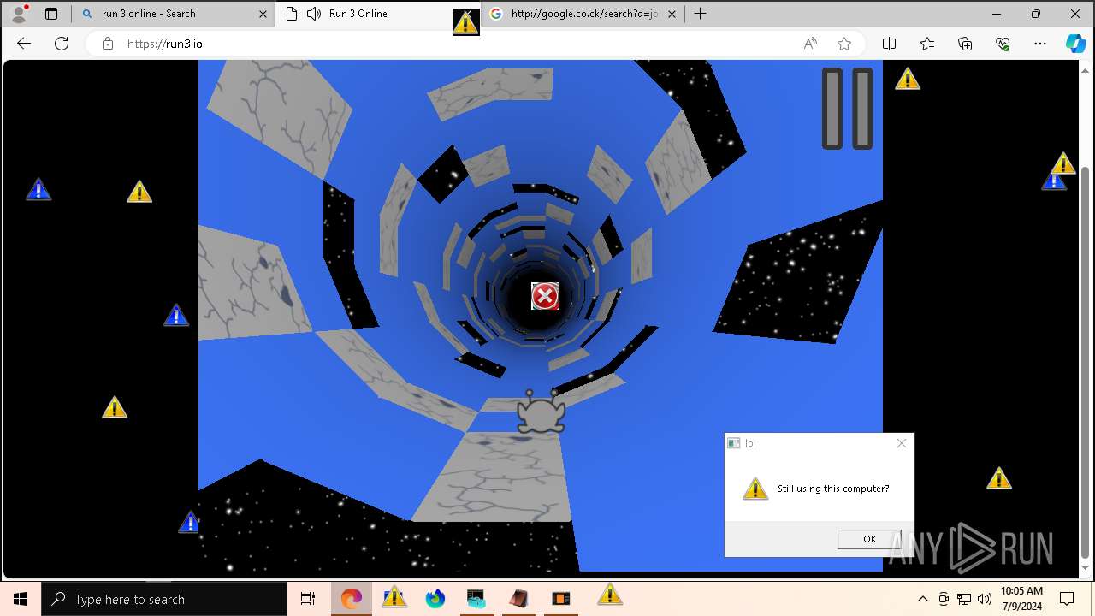This screenshot has height=616, width=1095.
Task: Open the google.co.ck search tab
Action: [x=585, y=14]
